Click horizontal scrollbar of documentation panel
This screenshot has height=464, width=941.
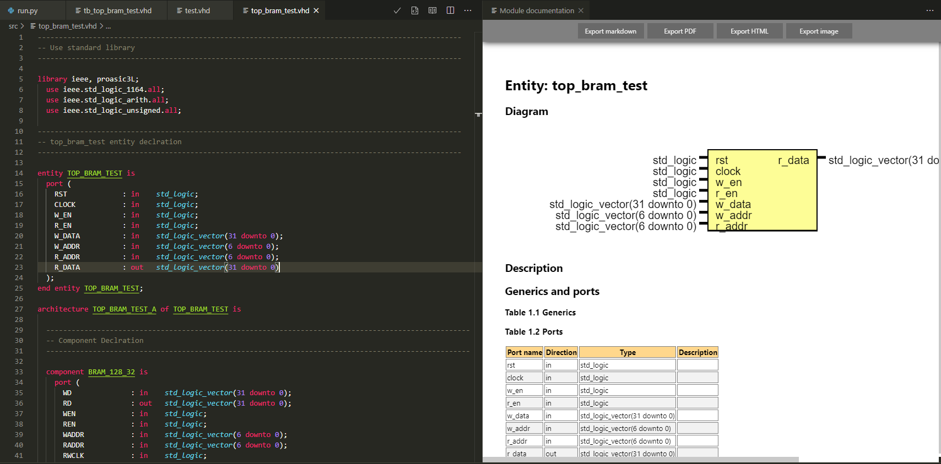click(x=641, y=459)
